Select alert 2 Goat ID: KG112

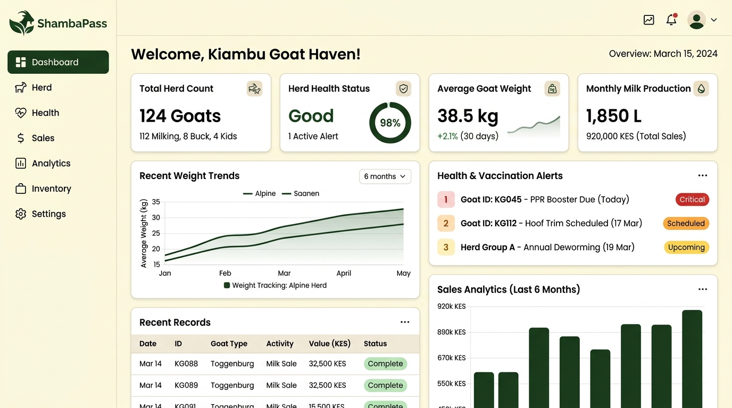573,224
